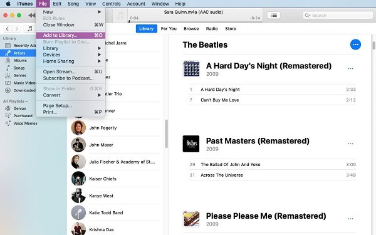Open ellipsis menu for A Hard Day's Night album

click(x=350, y=68)
